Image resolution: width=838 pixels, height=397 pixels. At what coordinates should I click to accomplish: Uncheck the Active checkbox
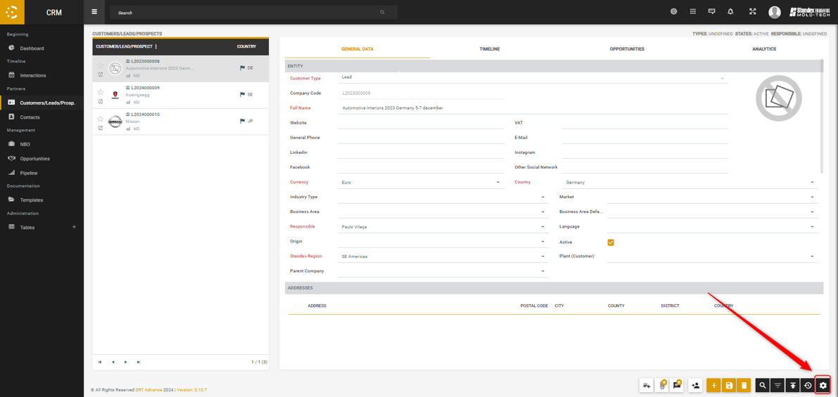click(x=611, y=242)
